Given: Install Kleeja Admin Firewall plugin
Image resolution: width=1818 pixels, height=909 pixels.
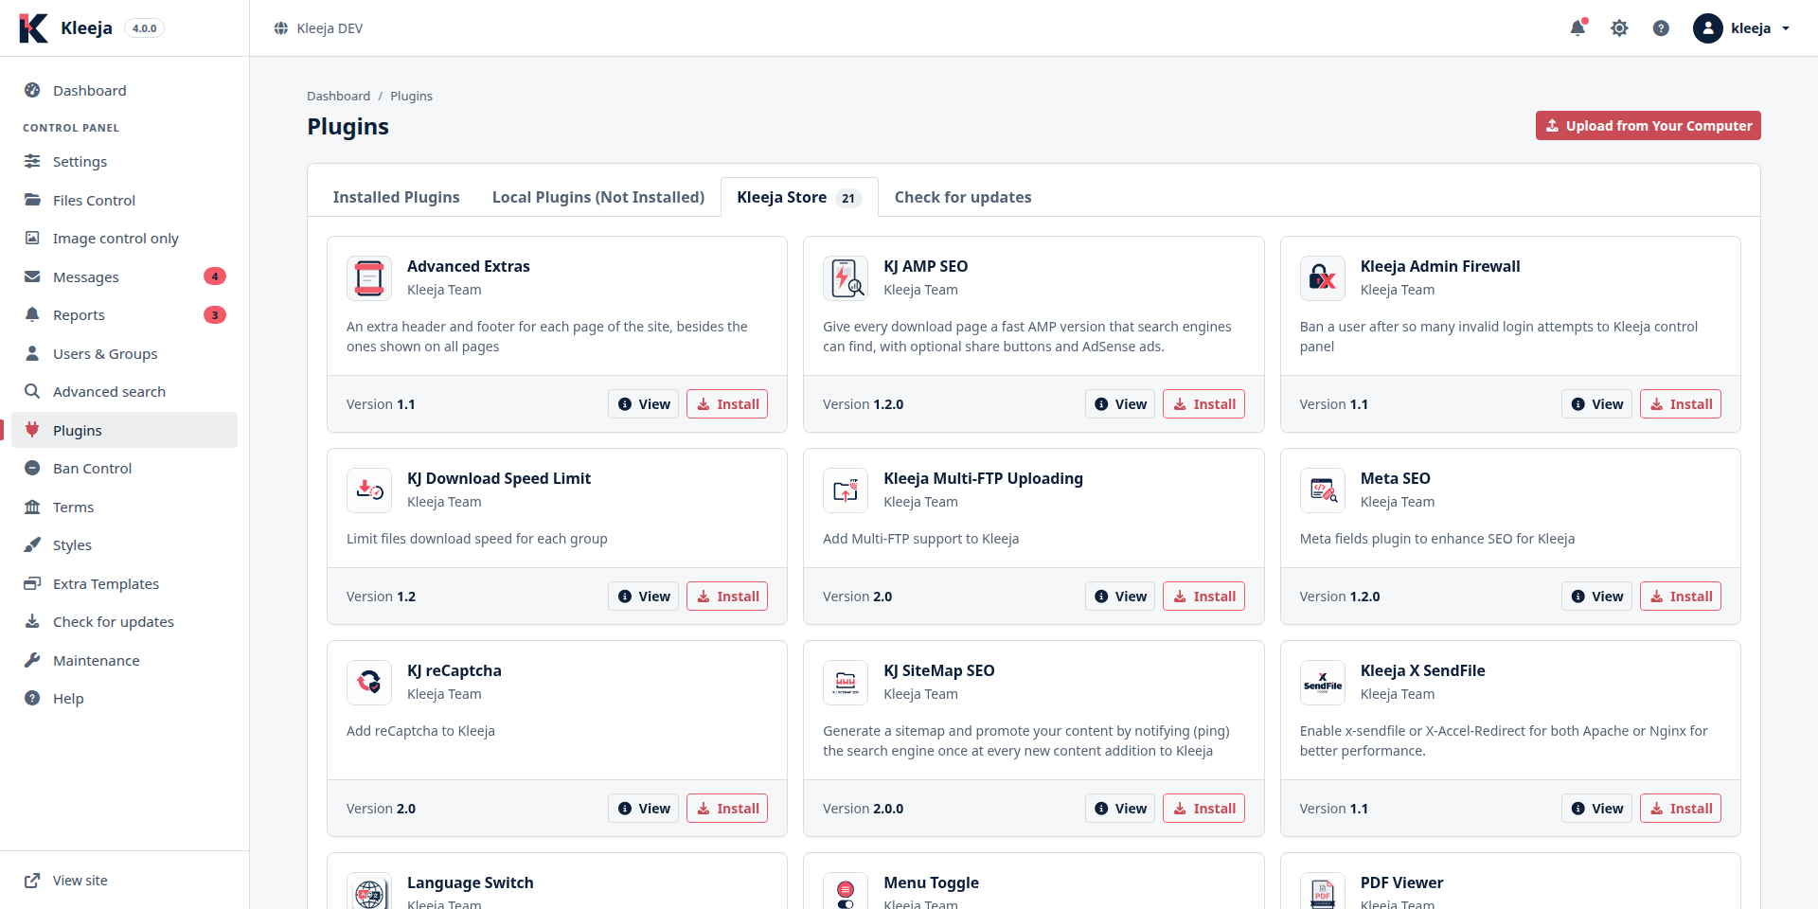Looking at the screenshot, I should coord(1681,404).
